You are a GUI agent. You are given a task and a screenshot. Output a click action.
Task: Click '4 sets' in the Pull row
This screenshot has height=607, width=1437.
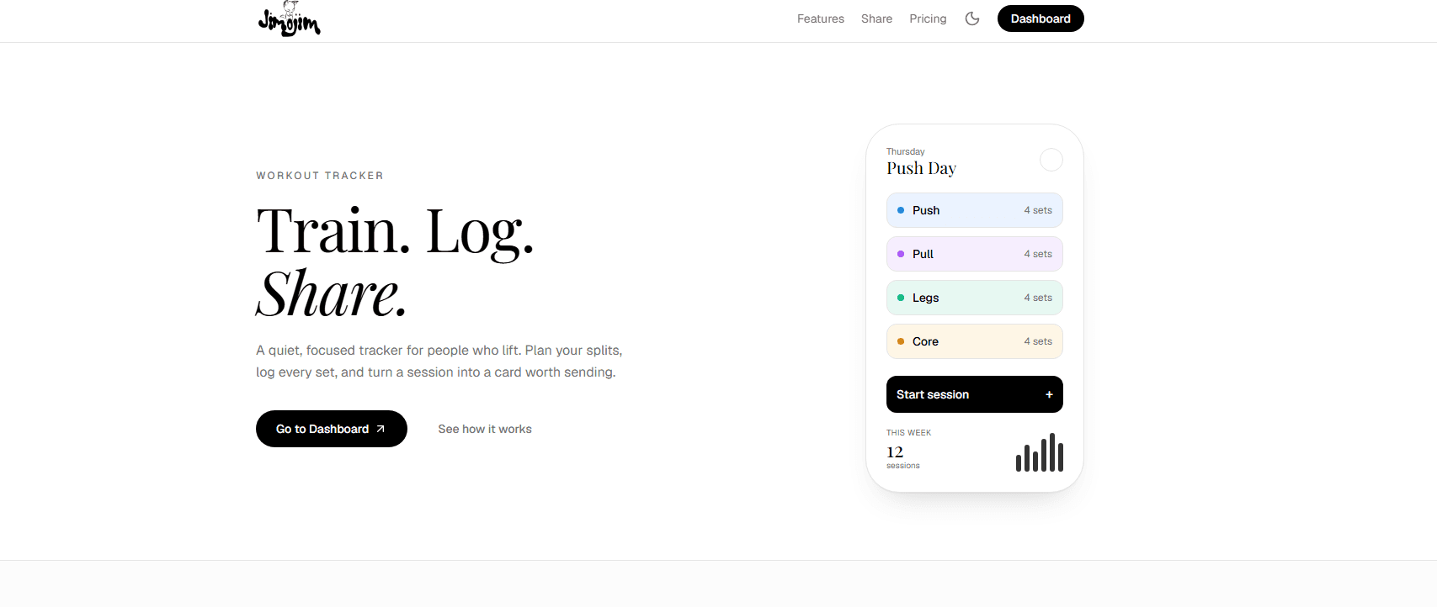tap(1038, 254)
